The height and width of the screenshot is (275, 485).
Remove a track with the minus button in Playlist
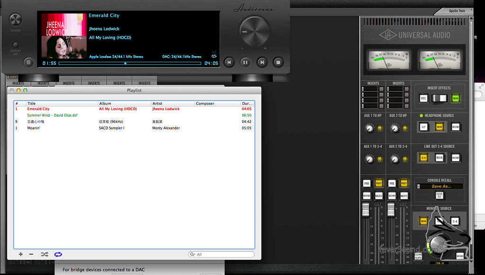(x=31, y=254)
